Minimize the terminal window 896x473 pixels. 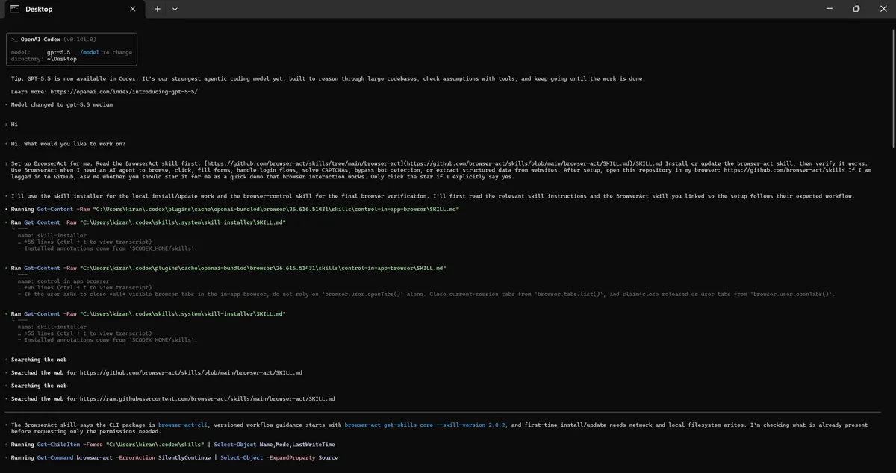click(x=829, y=9)
